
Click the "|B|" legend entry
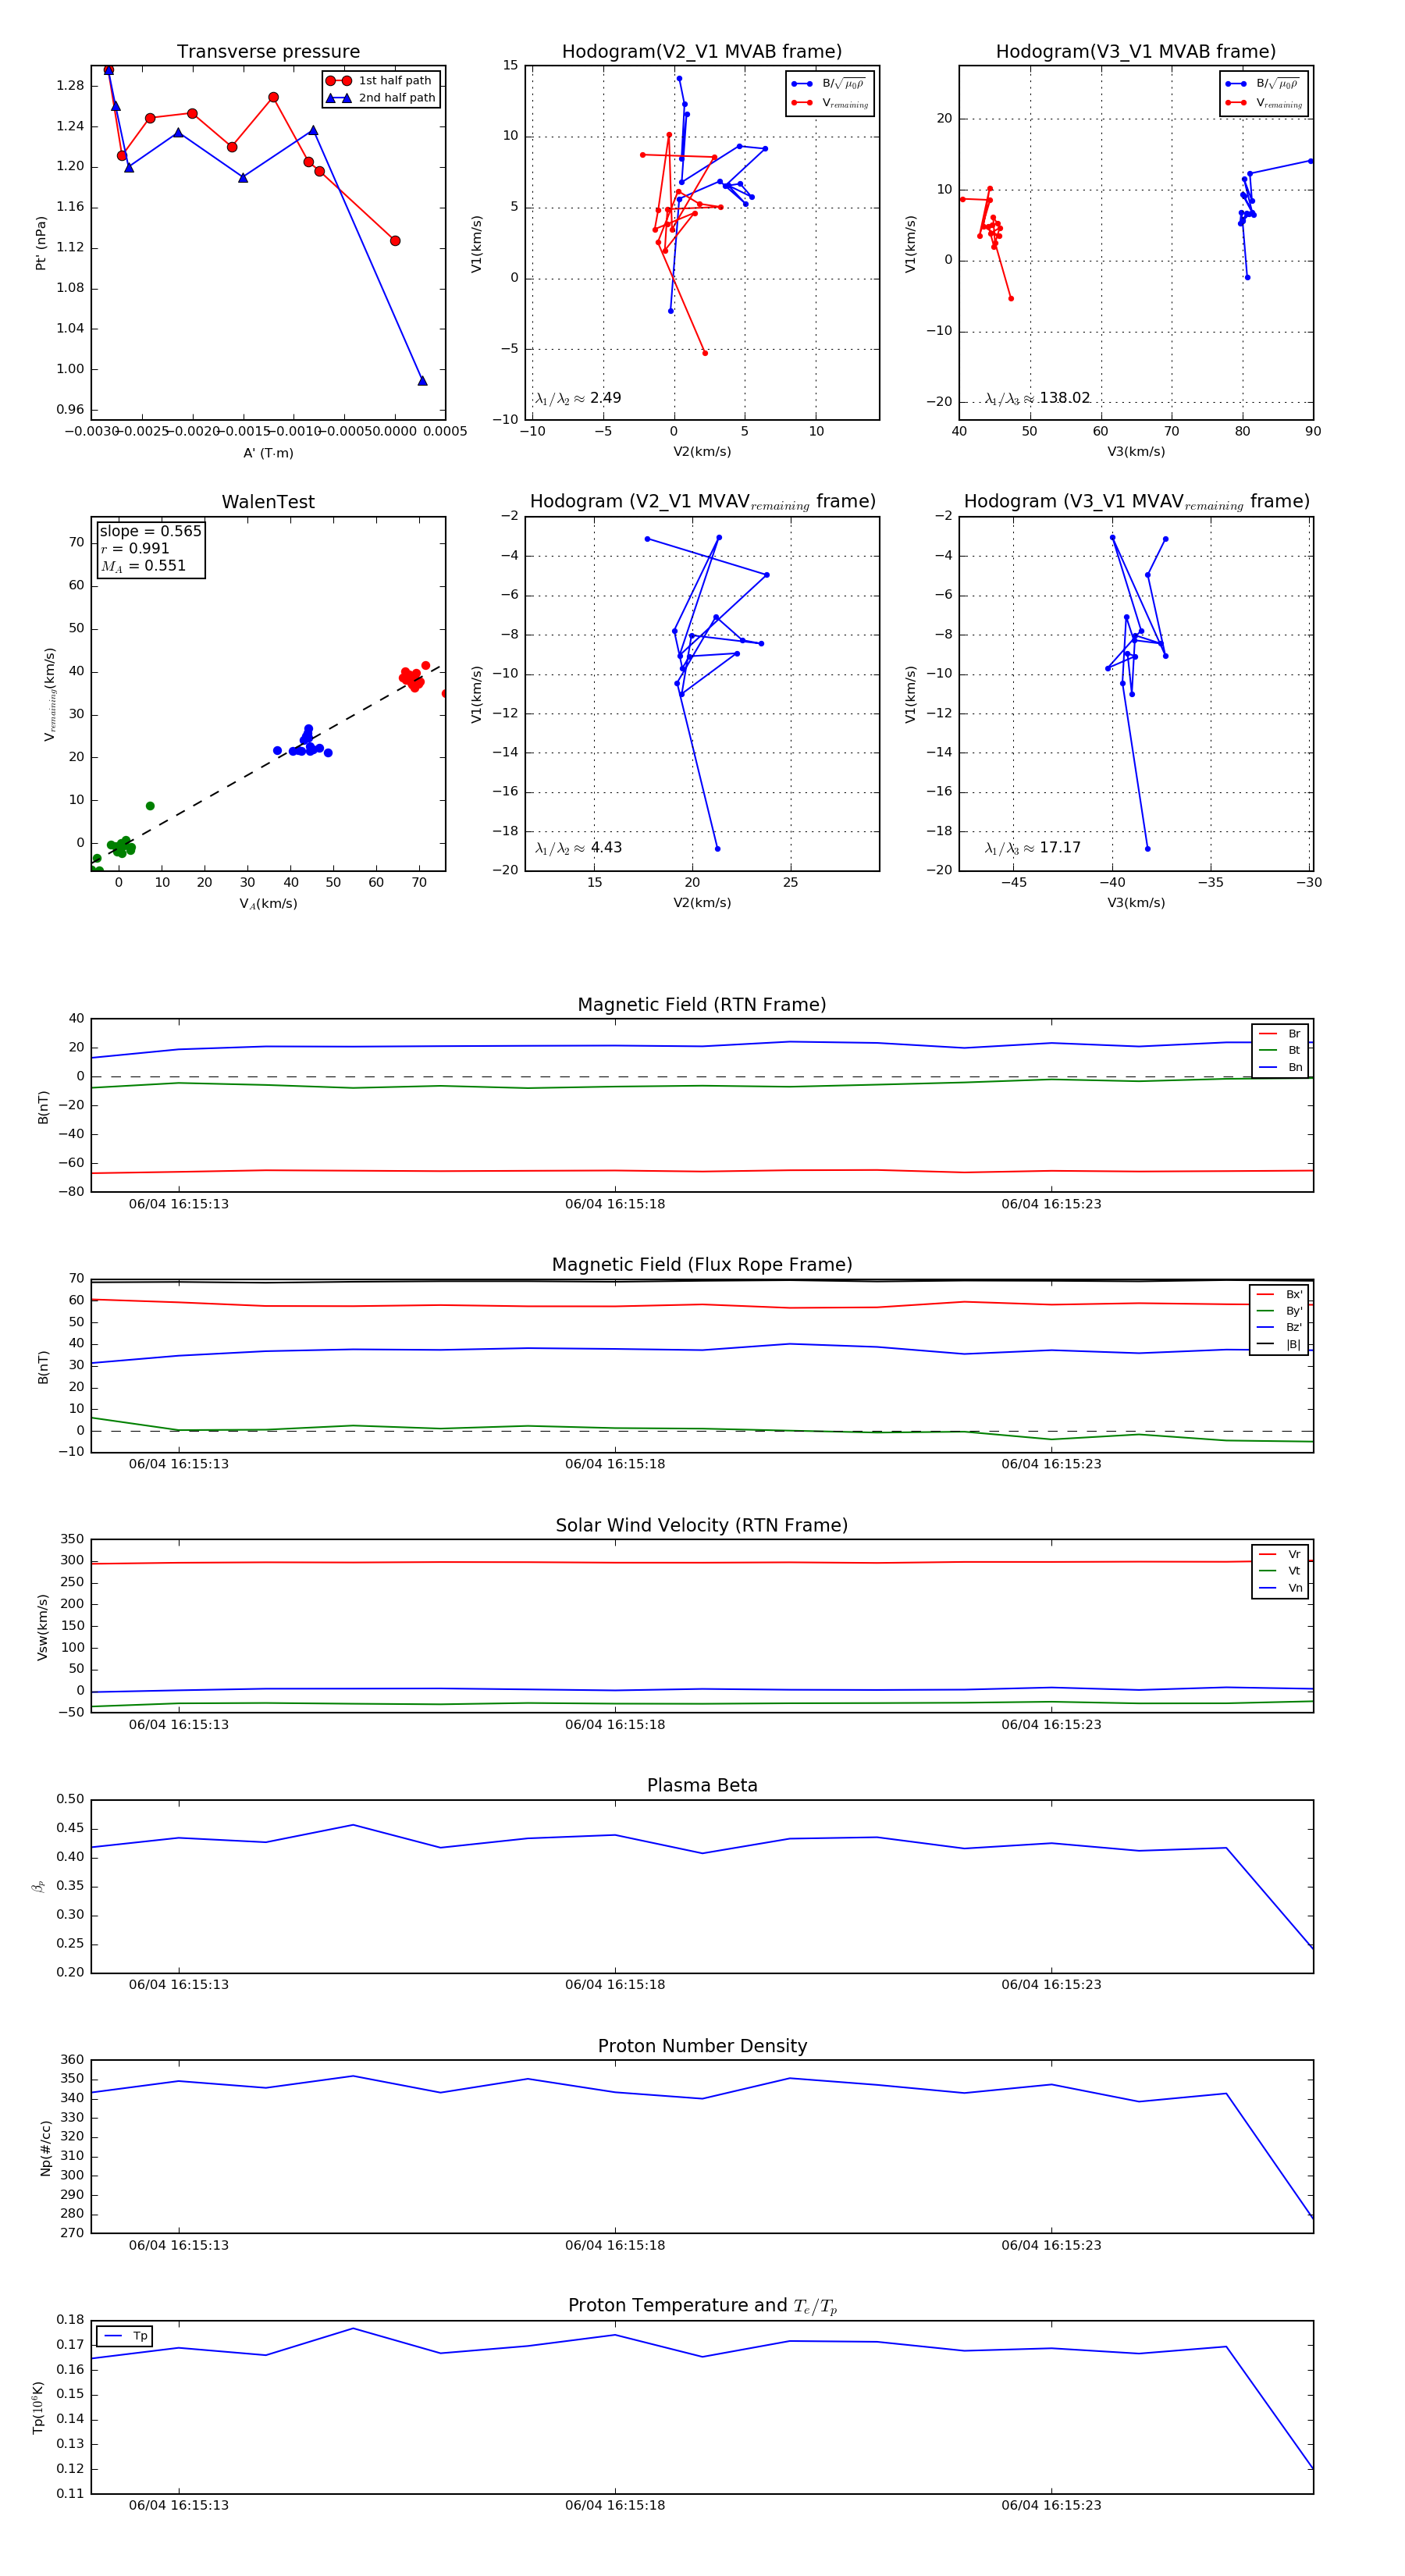(1280, 1345)
